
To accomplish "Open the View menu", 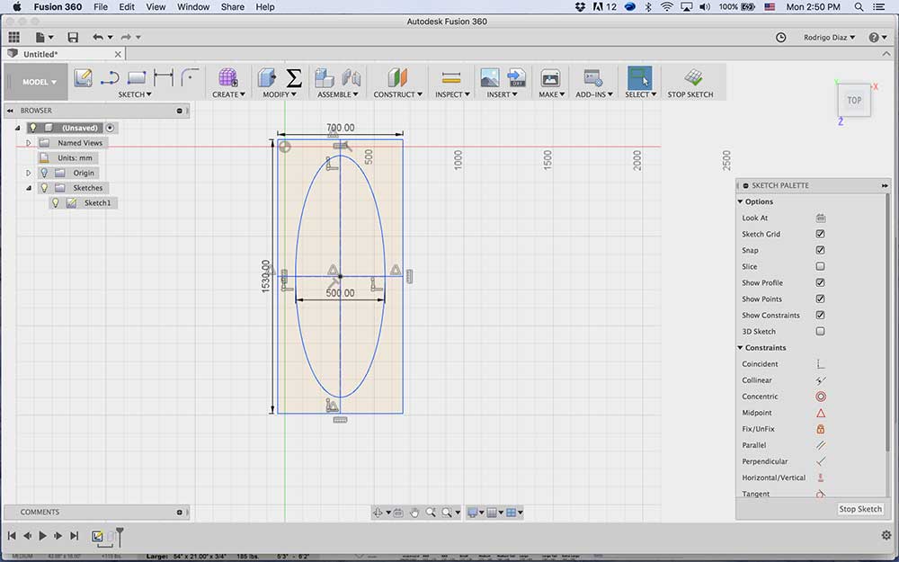I will tap(156, 7).
